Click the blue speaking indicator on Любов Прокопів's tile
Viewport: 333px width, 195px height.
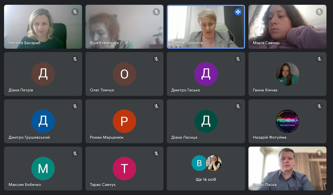point(238,12)
